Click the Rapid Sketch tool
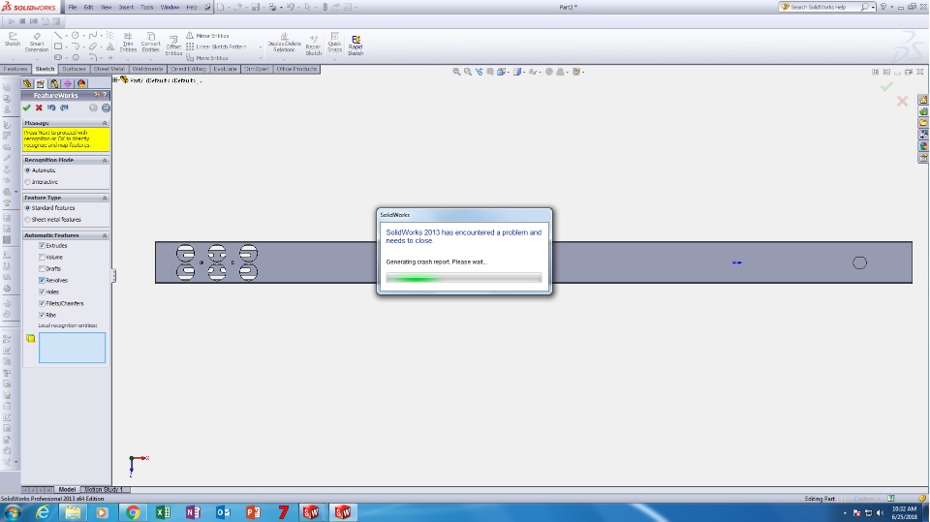This screenshot has width=930, height=522. (356, 46)
